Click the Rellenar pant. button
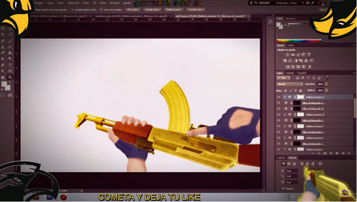 click(x=174, y=10)
